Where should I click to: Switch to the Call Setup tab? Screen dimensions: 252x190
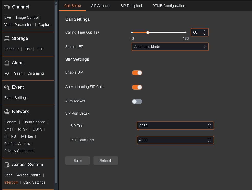(72, 6)
